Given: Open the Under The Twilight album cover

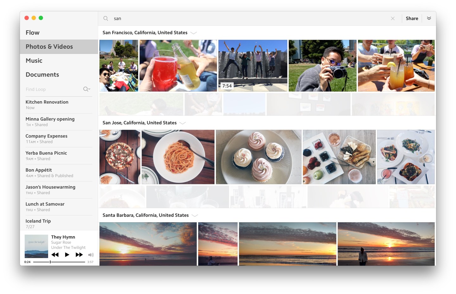Looking at the screenshot, I should [x=36, y=246].
